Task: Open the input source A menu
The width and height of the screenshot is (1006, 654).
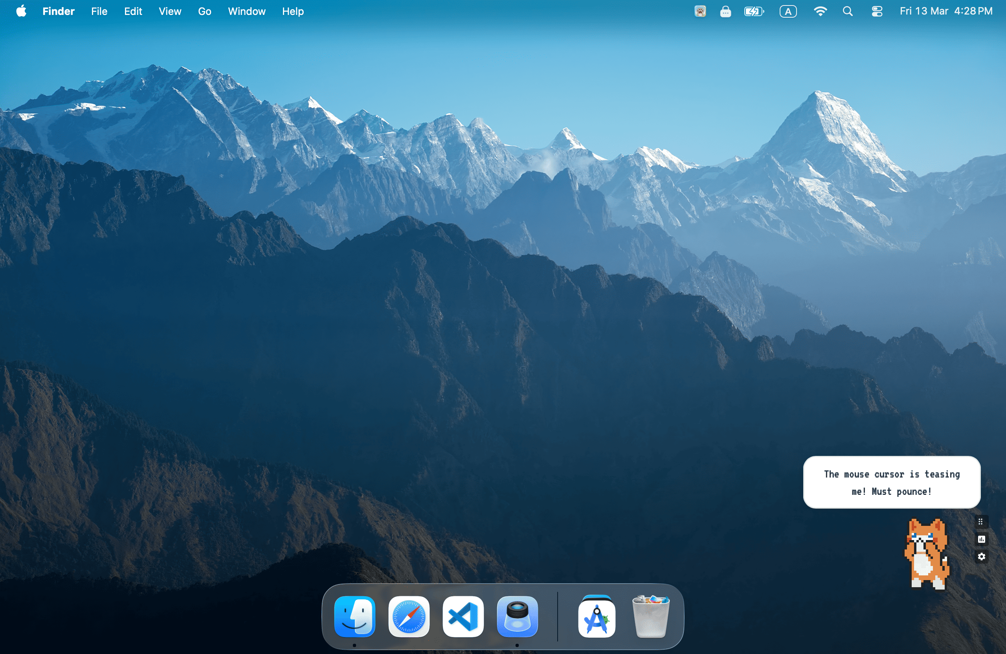Action: pyautogui.click(x=788, y=11)
